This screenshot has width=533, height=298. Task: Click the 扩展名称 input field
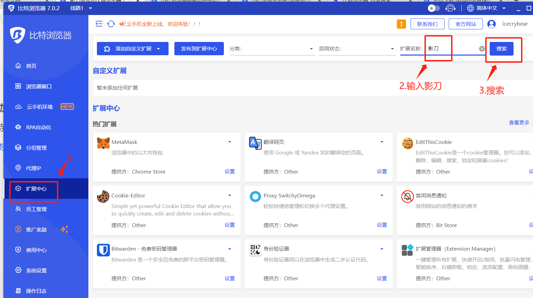tap(452, 49)
